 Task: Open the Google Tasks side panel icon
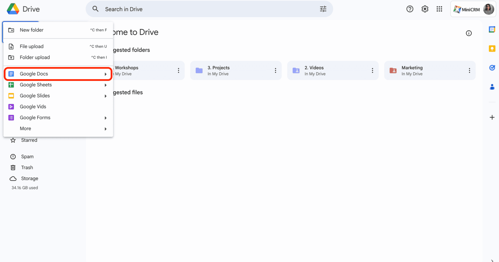point(492,68)
